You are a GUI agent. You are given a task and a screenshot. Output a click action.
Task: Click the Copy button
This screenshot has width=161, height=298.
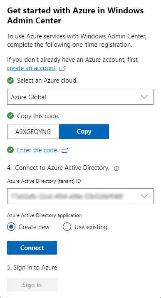84,131
